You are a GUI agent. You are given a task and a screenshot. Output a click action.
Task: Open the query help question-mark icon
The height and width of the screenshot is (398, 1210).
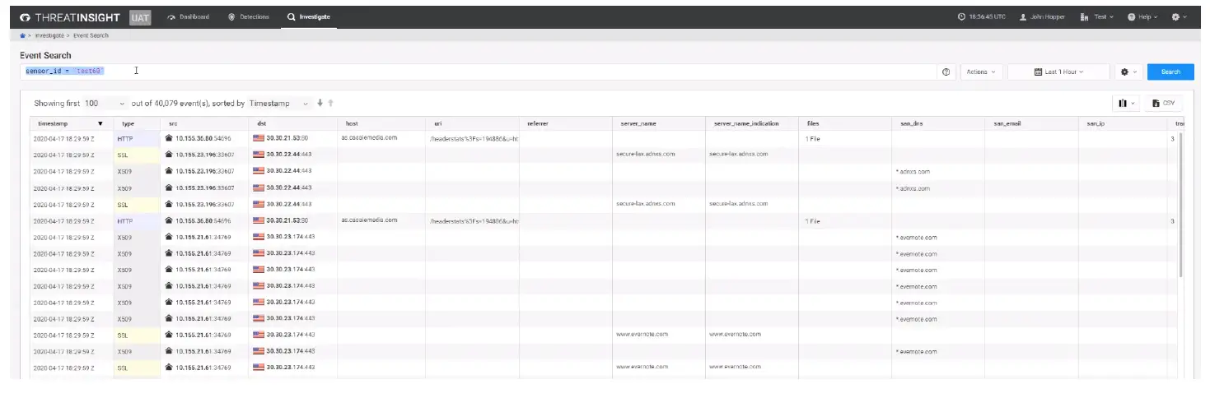(x=946, y=72)
